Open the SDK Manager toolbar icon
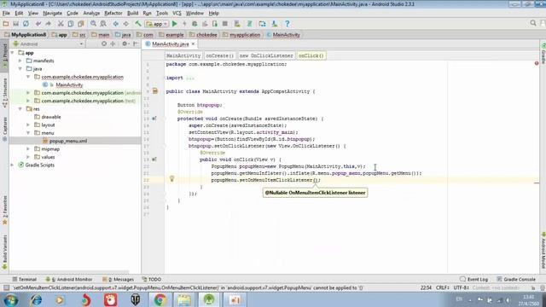 pos(275,24)
